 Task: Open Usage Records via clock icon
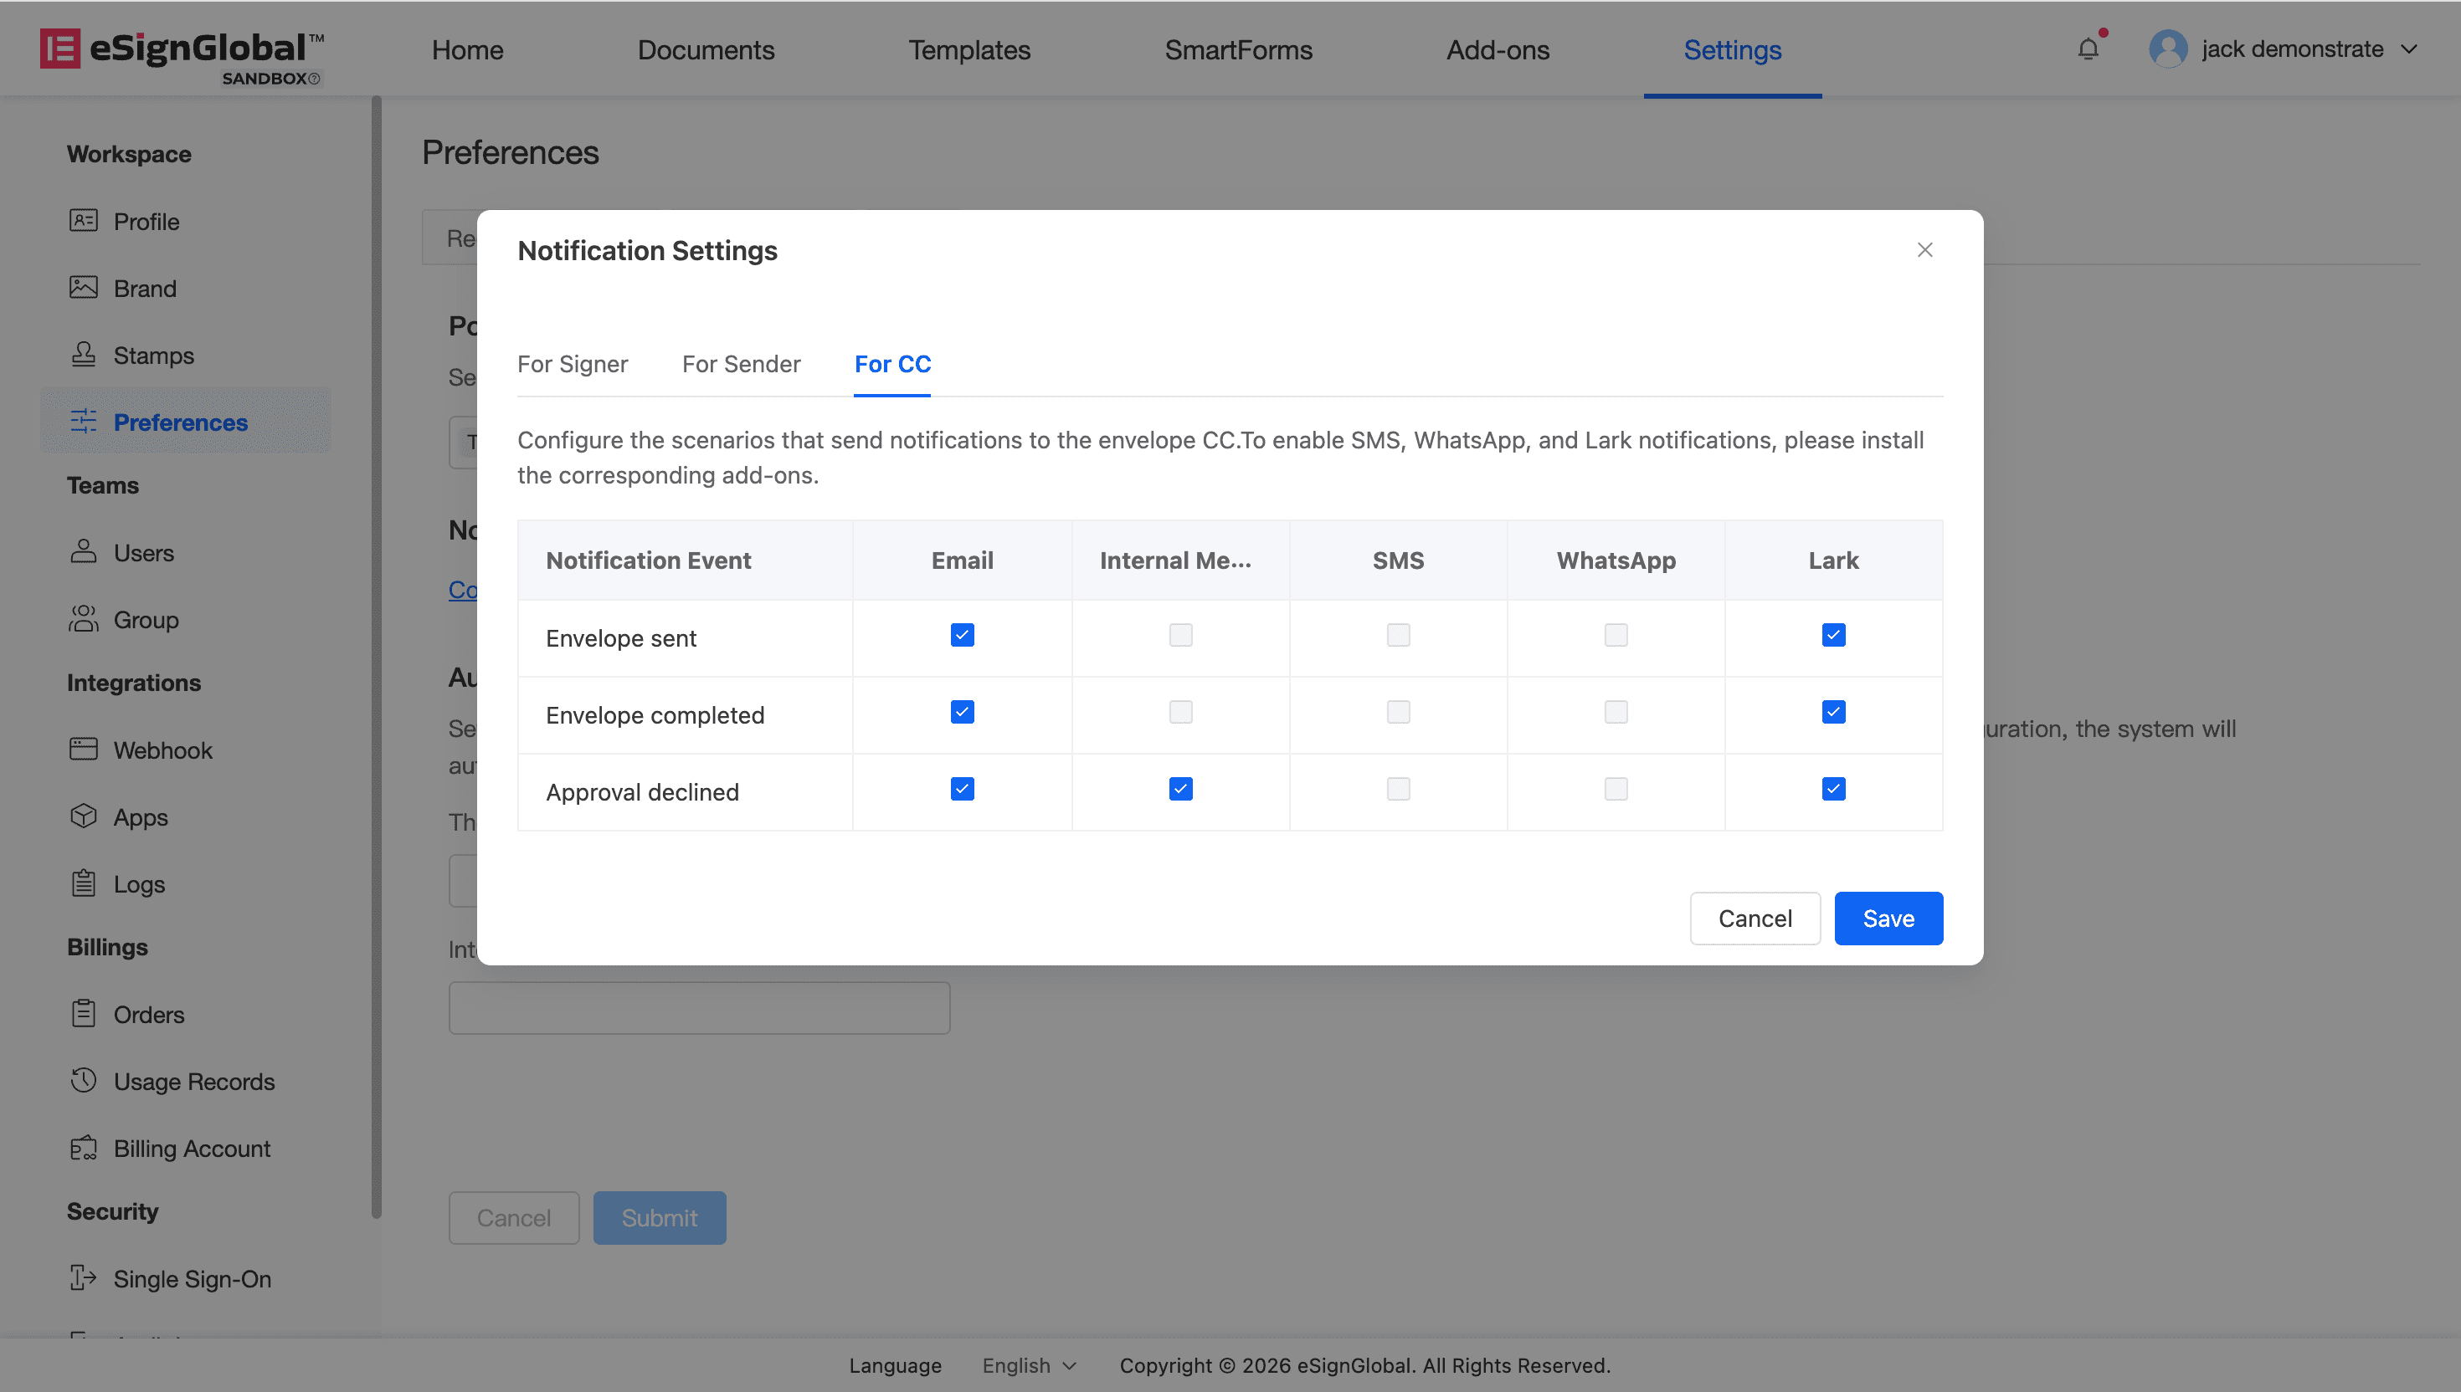(x=83, y=1080)
